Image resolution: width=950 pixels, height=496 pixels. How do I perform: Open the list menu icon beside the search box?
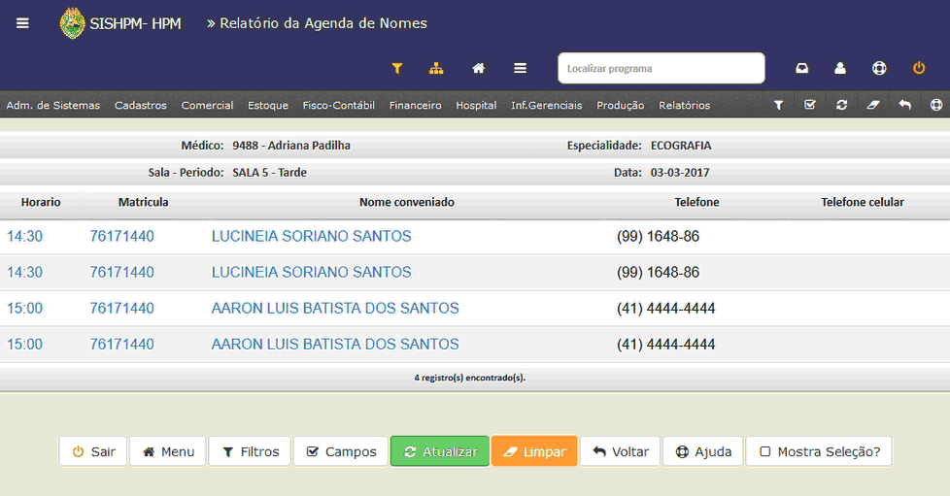[x=520, y=69]
